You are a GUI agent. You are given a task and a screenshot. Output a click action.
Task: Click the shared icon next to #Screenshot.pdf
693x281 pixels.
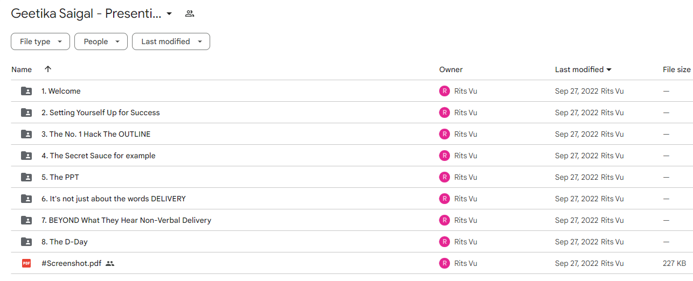point(110,263)
